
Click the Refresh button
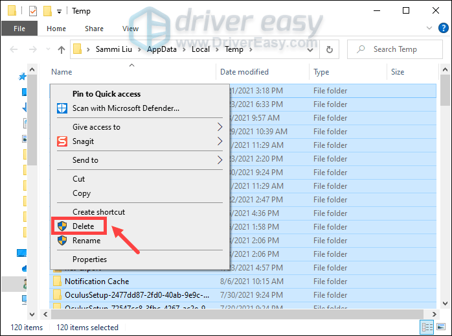[329, 50]
